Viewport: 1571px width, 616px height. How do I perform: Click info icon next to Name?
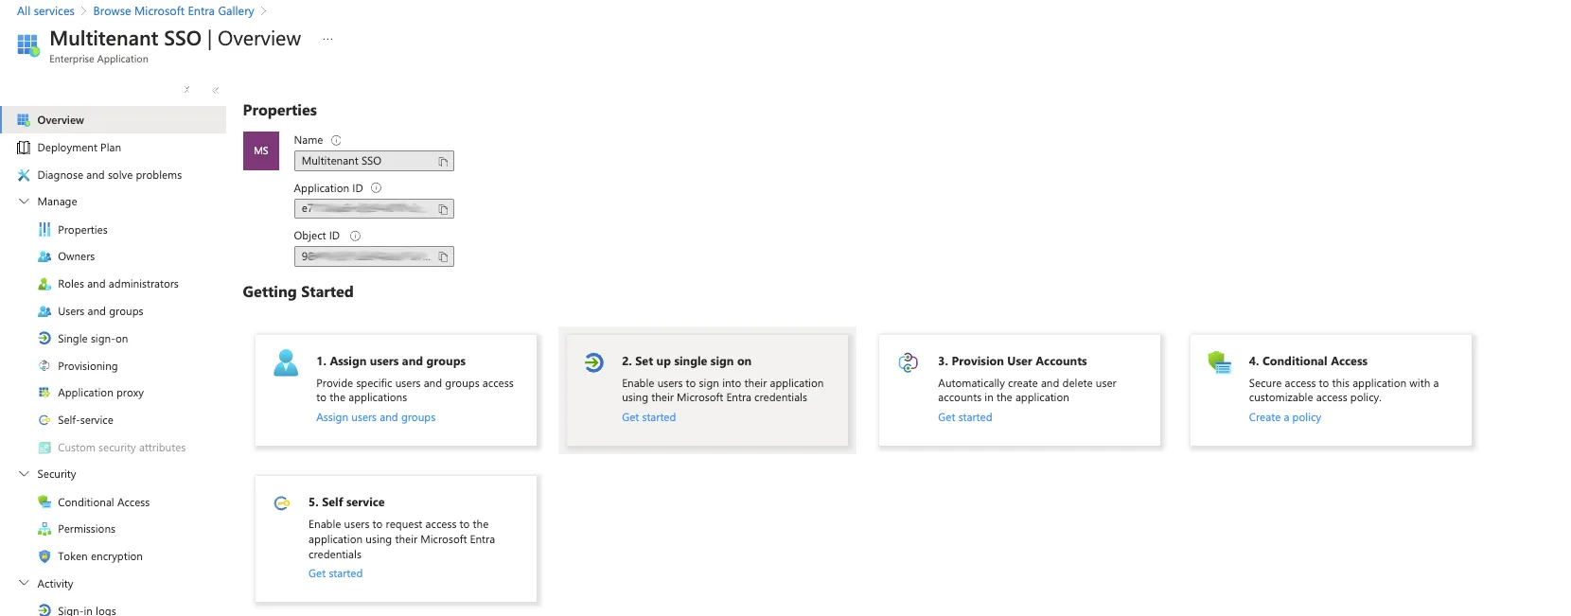coord(336,140)
